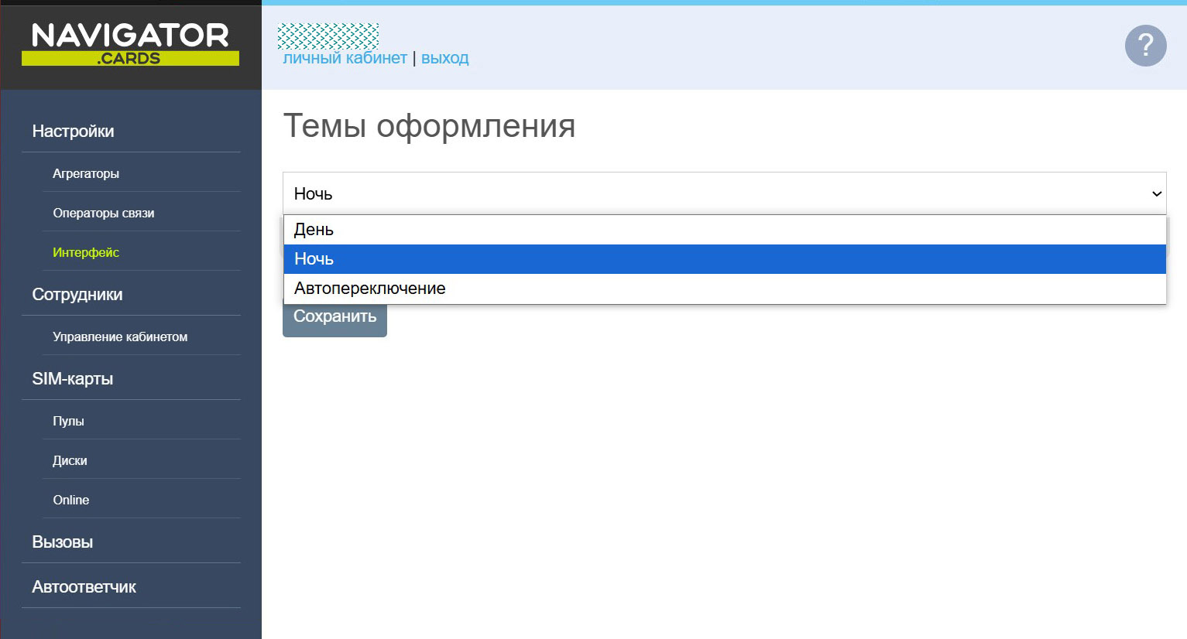Click выход link to log out
Viewport: 1187px width, 639px height.
[444, 58]
